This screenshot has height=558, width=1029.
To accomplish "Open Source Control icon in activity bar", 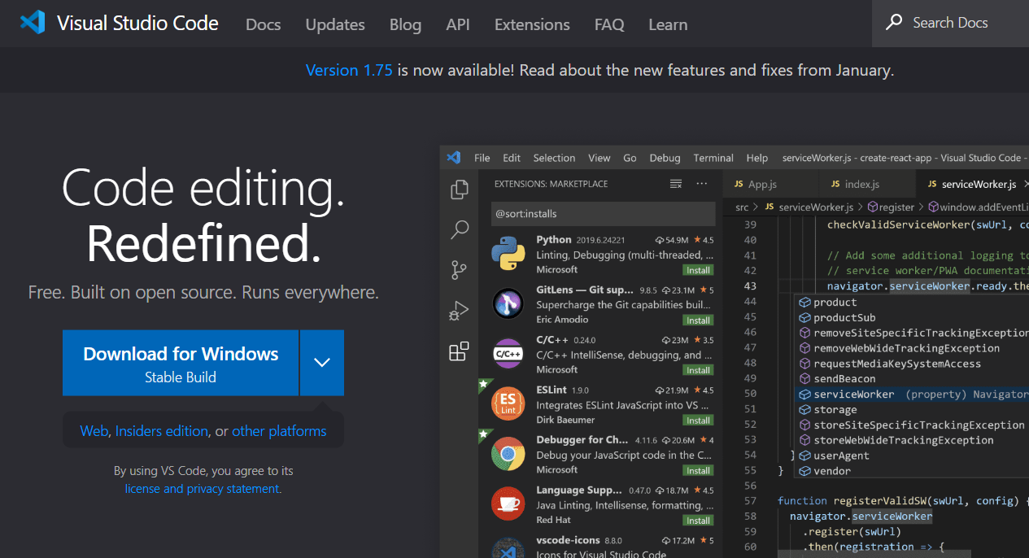I will (x=460, y=270).
